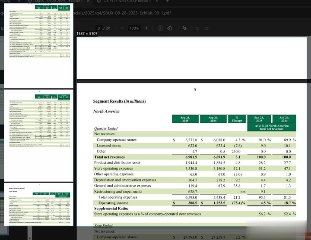Open a new browser tab
The image size is (311, 240).
coord(168,1)
